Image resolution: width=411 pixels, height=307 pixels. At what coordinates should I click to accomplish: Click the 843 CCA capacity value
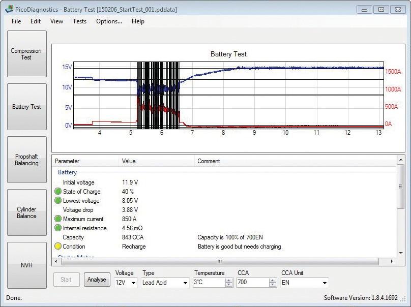133,237
